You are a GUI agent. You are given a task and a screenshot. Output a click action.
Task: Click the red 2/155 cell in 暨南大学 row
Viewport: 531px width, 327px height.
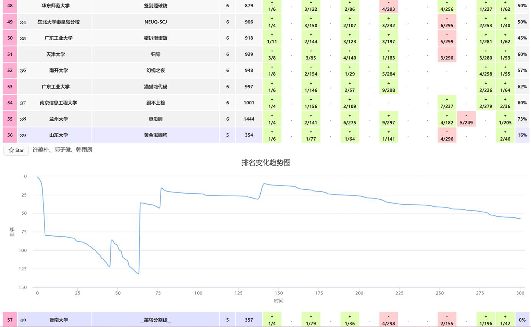pos(447,320)
